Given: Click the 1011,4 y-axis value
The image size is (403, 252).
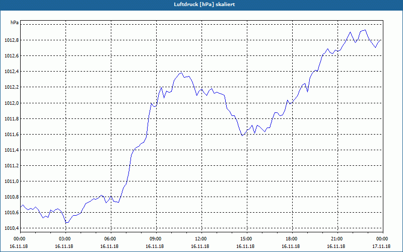Looking at the screenshot, I should 12,150.
